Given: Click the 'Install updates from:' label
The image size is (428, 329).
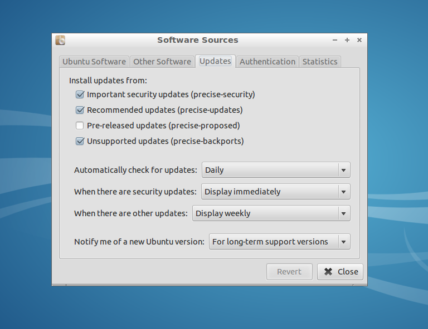Looking at the screenshot, I should point(108,81).
